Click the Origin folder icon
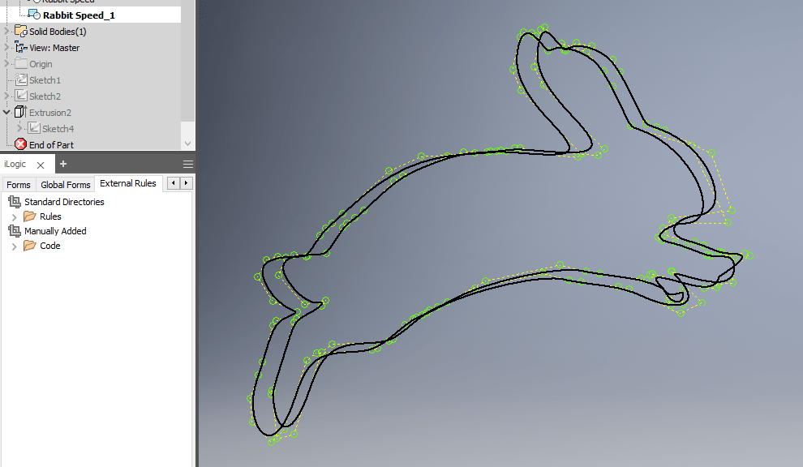The image size is (803, 467). [x=22, y=63]
